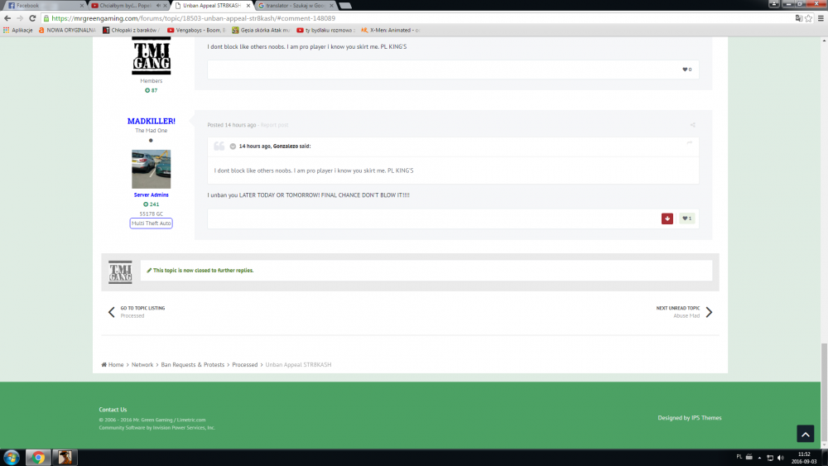The image size is (828, 466).
Task: Click the browser back arrow
Action: pyautogui.click(x=7, y=18)
